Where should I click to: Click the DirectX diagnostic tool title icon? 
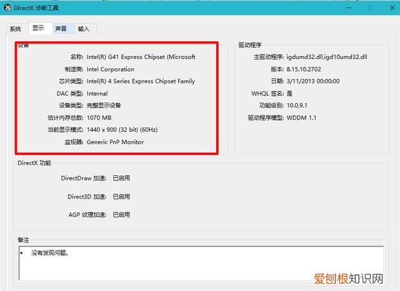click(x=8, y=8)
